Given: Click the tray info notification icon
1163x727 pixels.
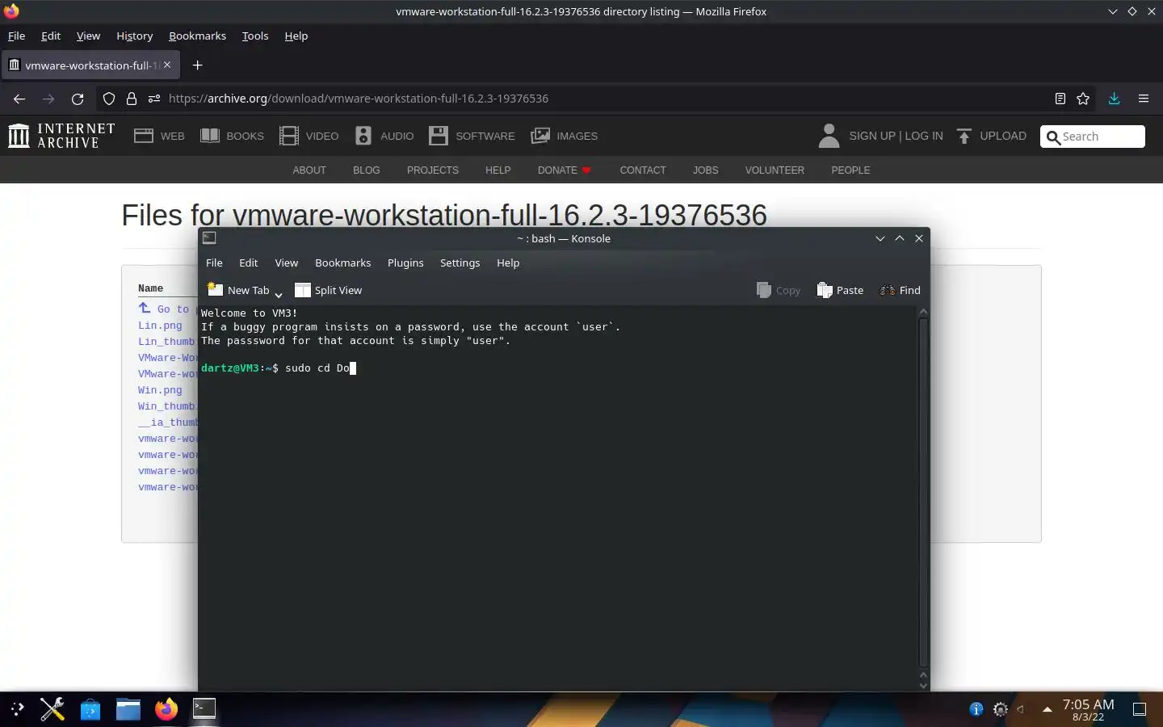Looking at the screenshot, I should click(x=976, y=709).
